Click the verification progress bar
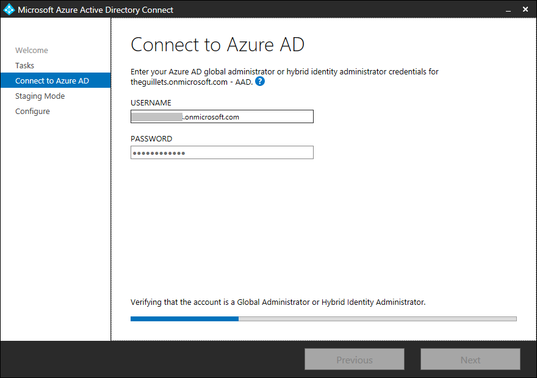Screen dimensions: 537x378 coord(323,319)
